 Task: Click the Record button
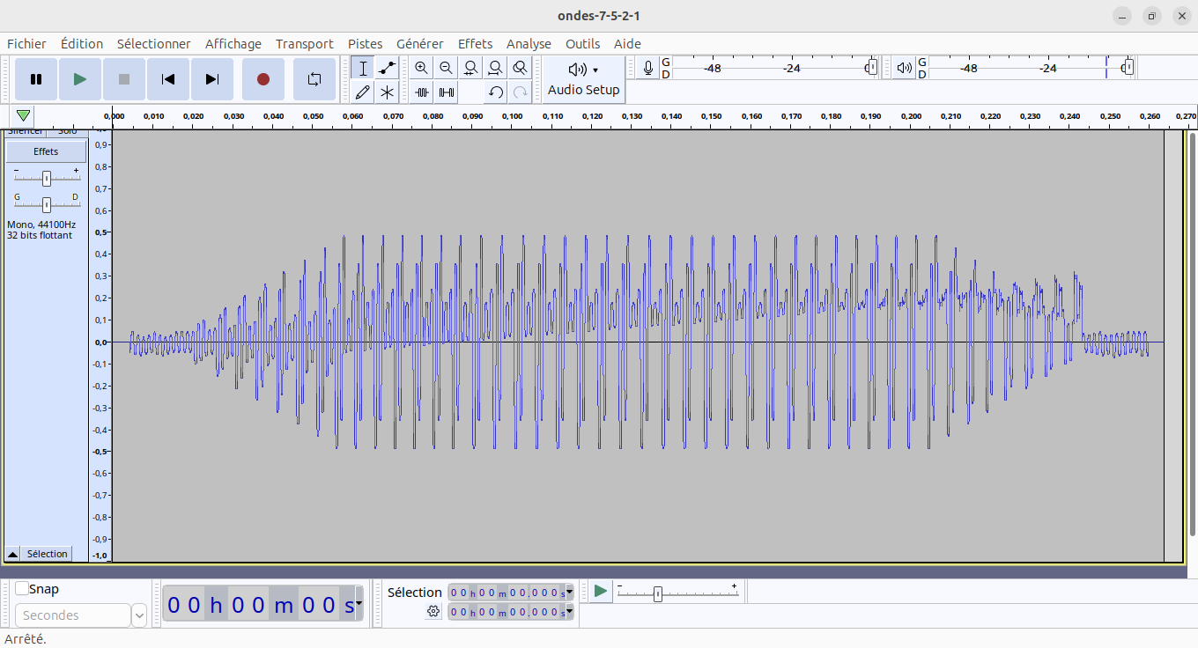(263, 79)
